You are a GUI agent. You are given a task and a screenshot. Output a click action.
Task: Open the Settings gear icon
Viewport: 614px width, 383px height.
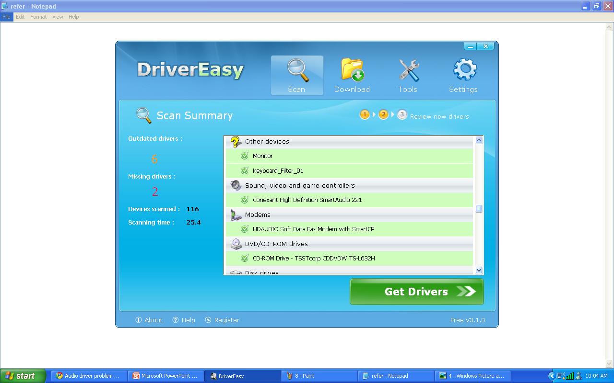click(465, 70)
